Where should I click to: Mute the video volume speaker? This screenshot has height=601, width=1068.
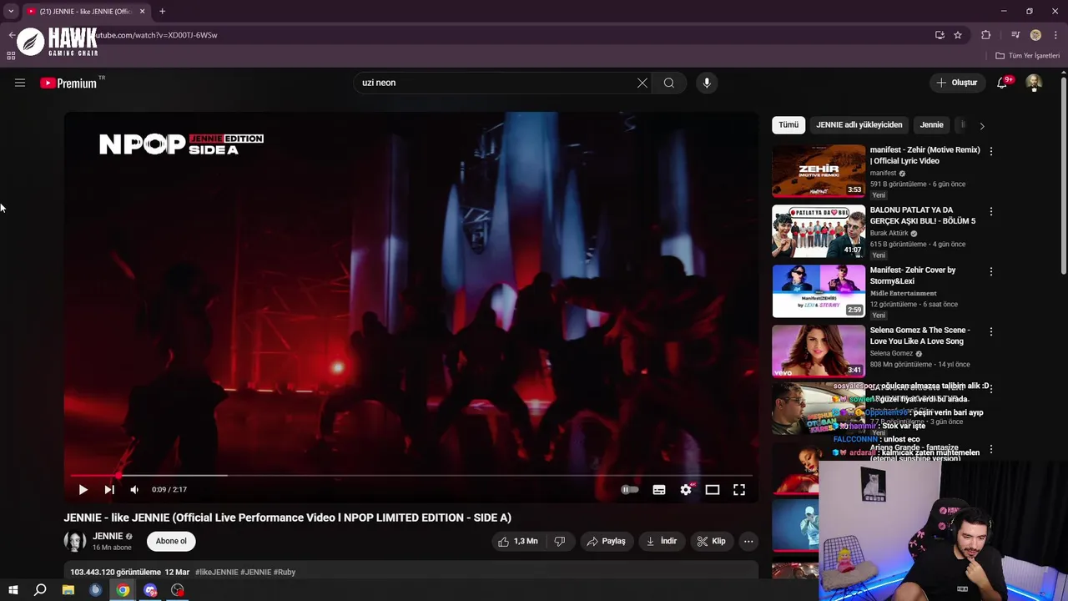134,490
